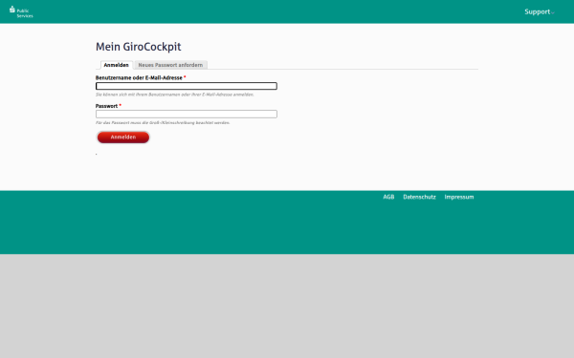Focus the Benutzername oder E-Mail-Adresse field
The image size is (574, 358).
(187, 86)
